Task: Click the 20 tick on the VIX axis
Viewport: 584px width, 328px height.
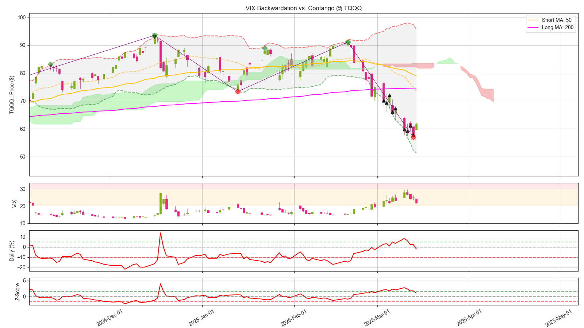Action: click(x=23, y=206)
